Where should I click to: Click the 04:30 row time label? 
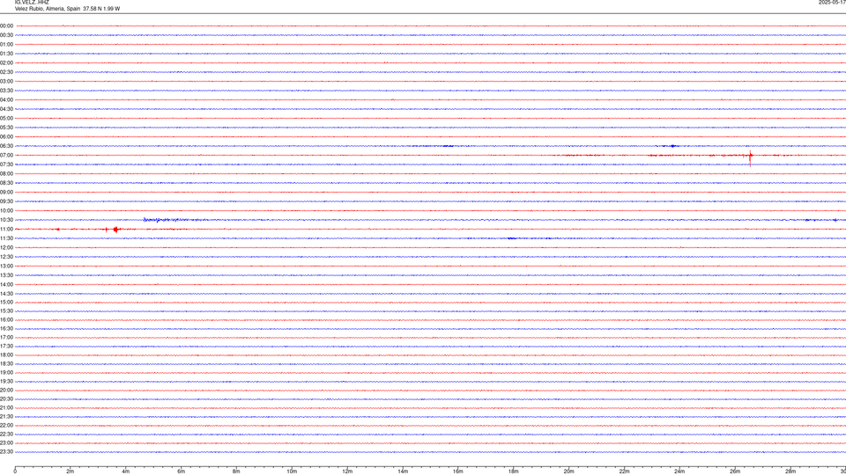7,109
